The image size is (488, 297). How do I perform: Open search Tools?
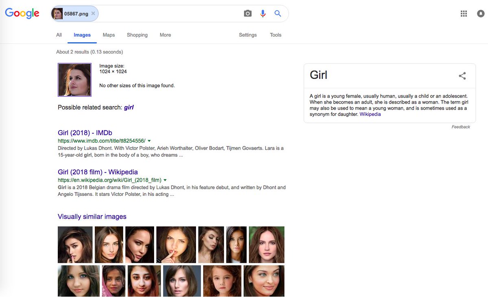pos(276,35)
